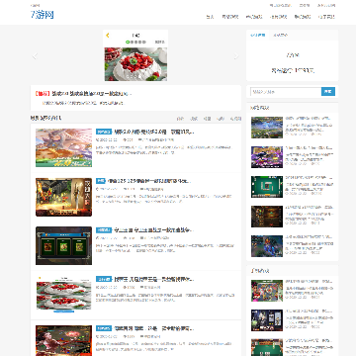356x356 pixels.
Task: Open sidebar green mahjong table thumbnail under hot list
Action: coord(267,187)
